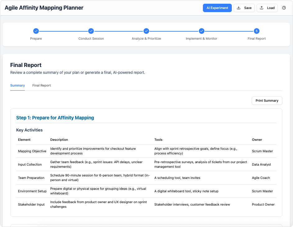
Task: Select the Implement & Monitor step label
Action: 201,39
